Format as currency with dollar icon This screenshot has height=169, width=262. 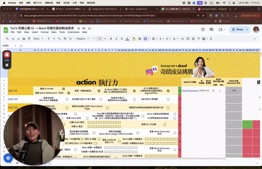[49, 39]
